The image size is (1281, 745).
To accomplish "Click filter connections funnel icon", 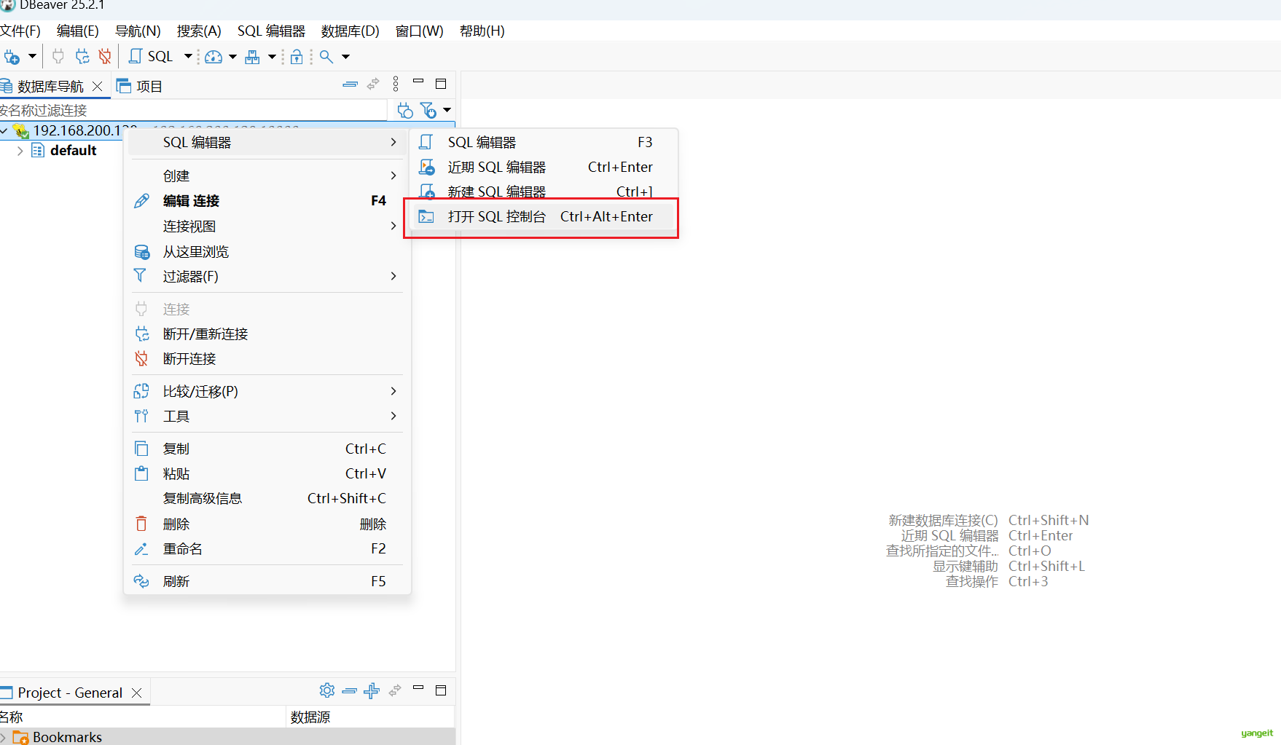I will point(428,111).
